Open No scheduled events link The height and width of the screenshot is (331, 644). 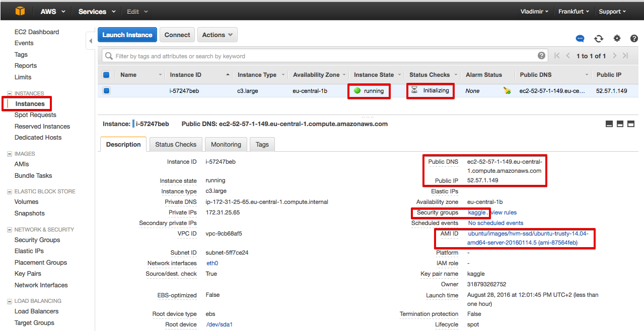pyautogui.click(x=496, y=223)
